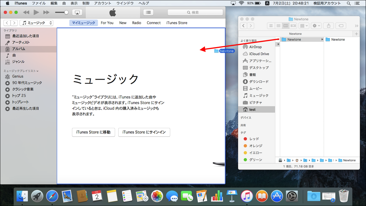
Task: Open the Genius playlist
Action: (28, 76)
